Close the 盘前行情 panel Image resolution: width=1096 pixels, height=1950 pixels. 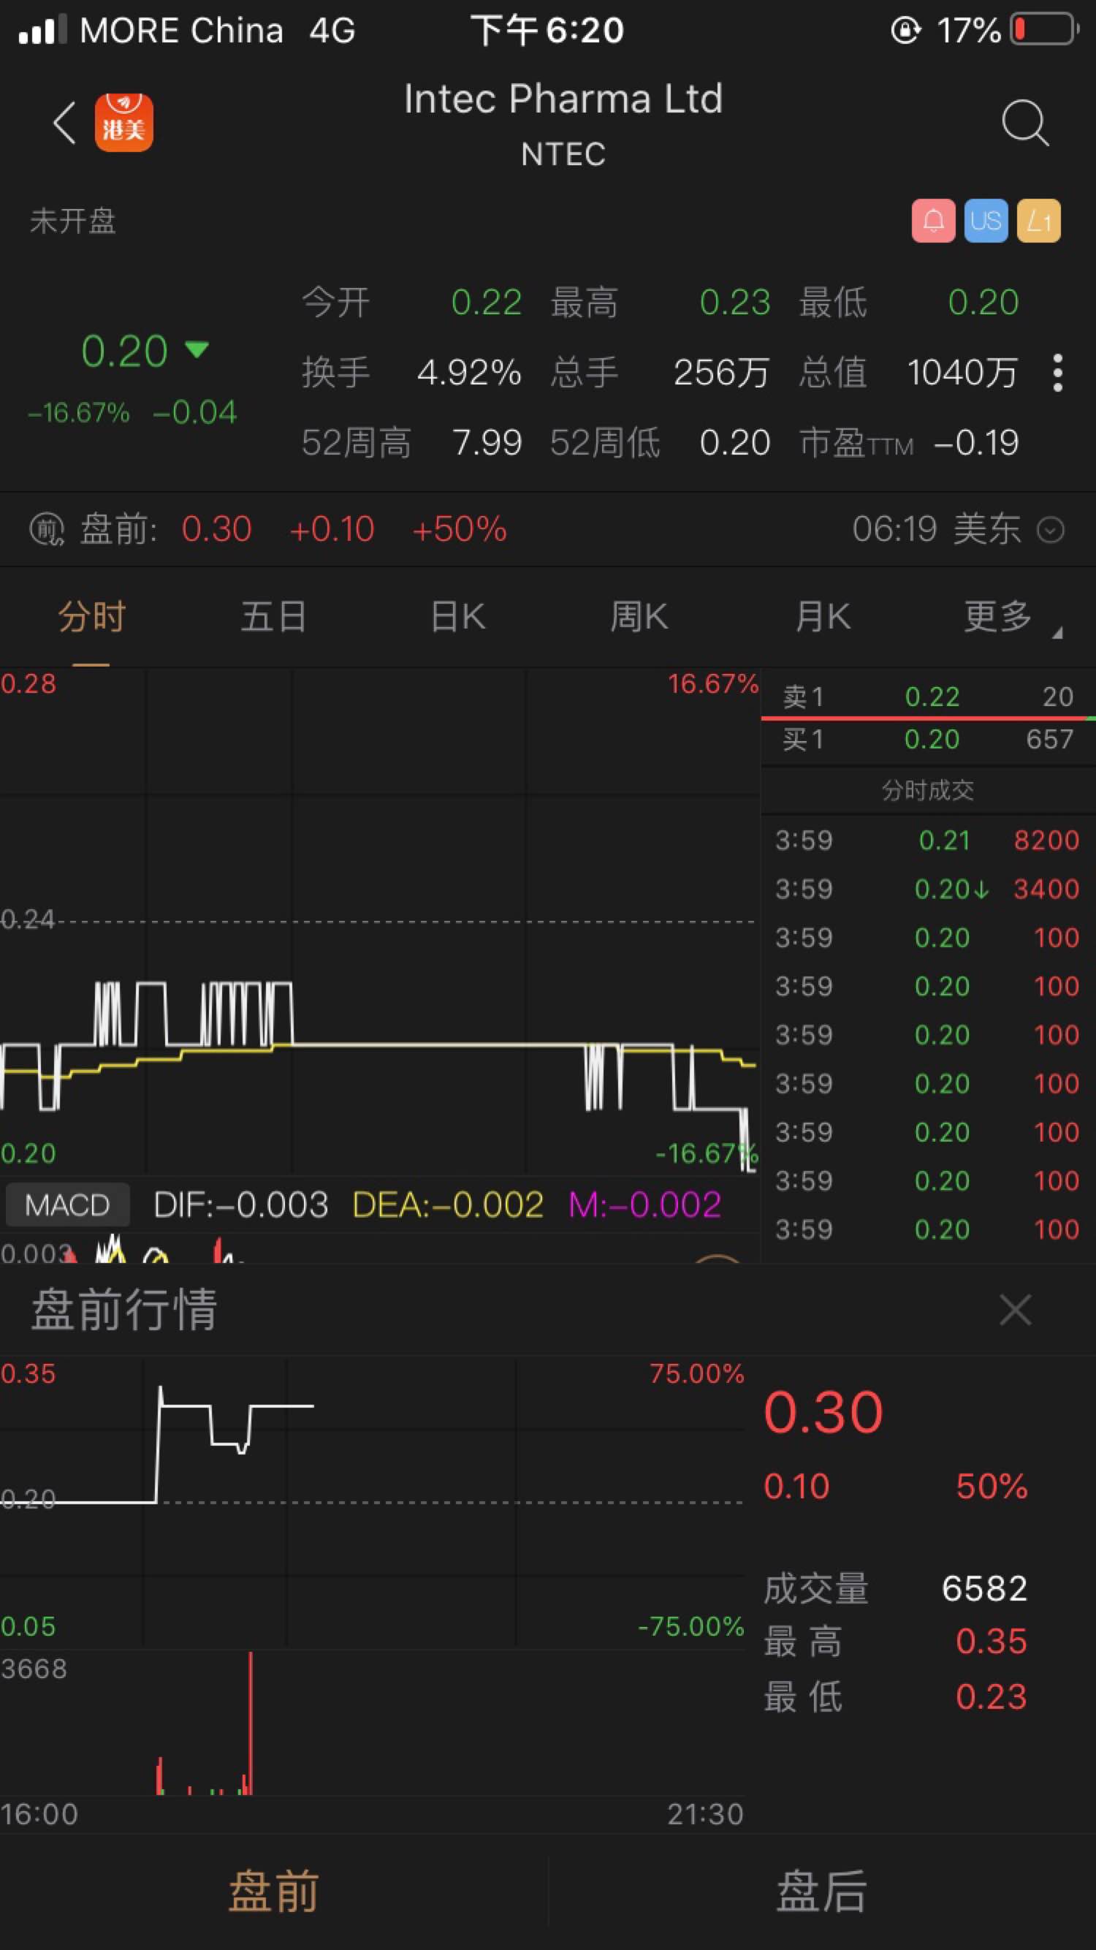(1015, 1310)
